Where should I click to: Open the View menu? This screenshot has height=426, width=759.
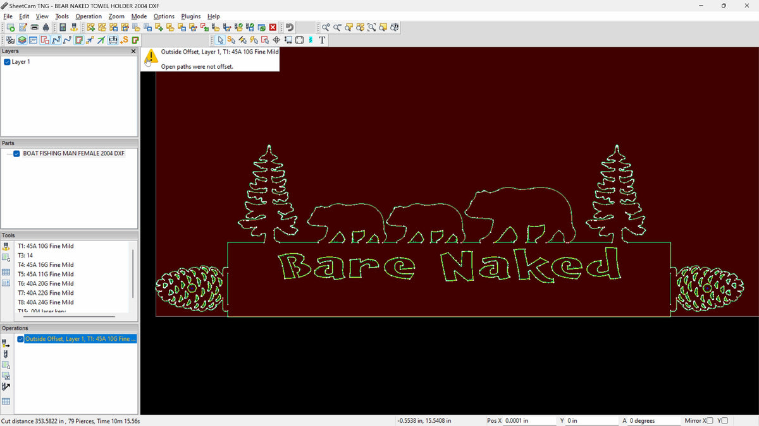(x=42, y=16)
